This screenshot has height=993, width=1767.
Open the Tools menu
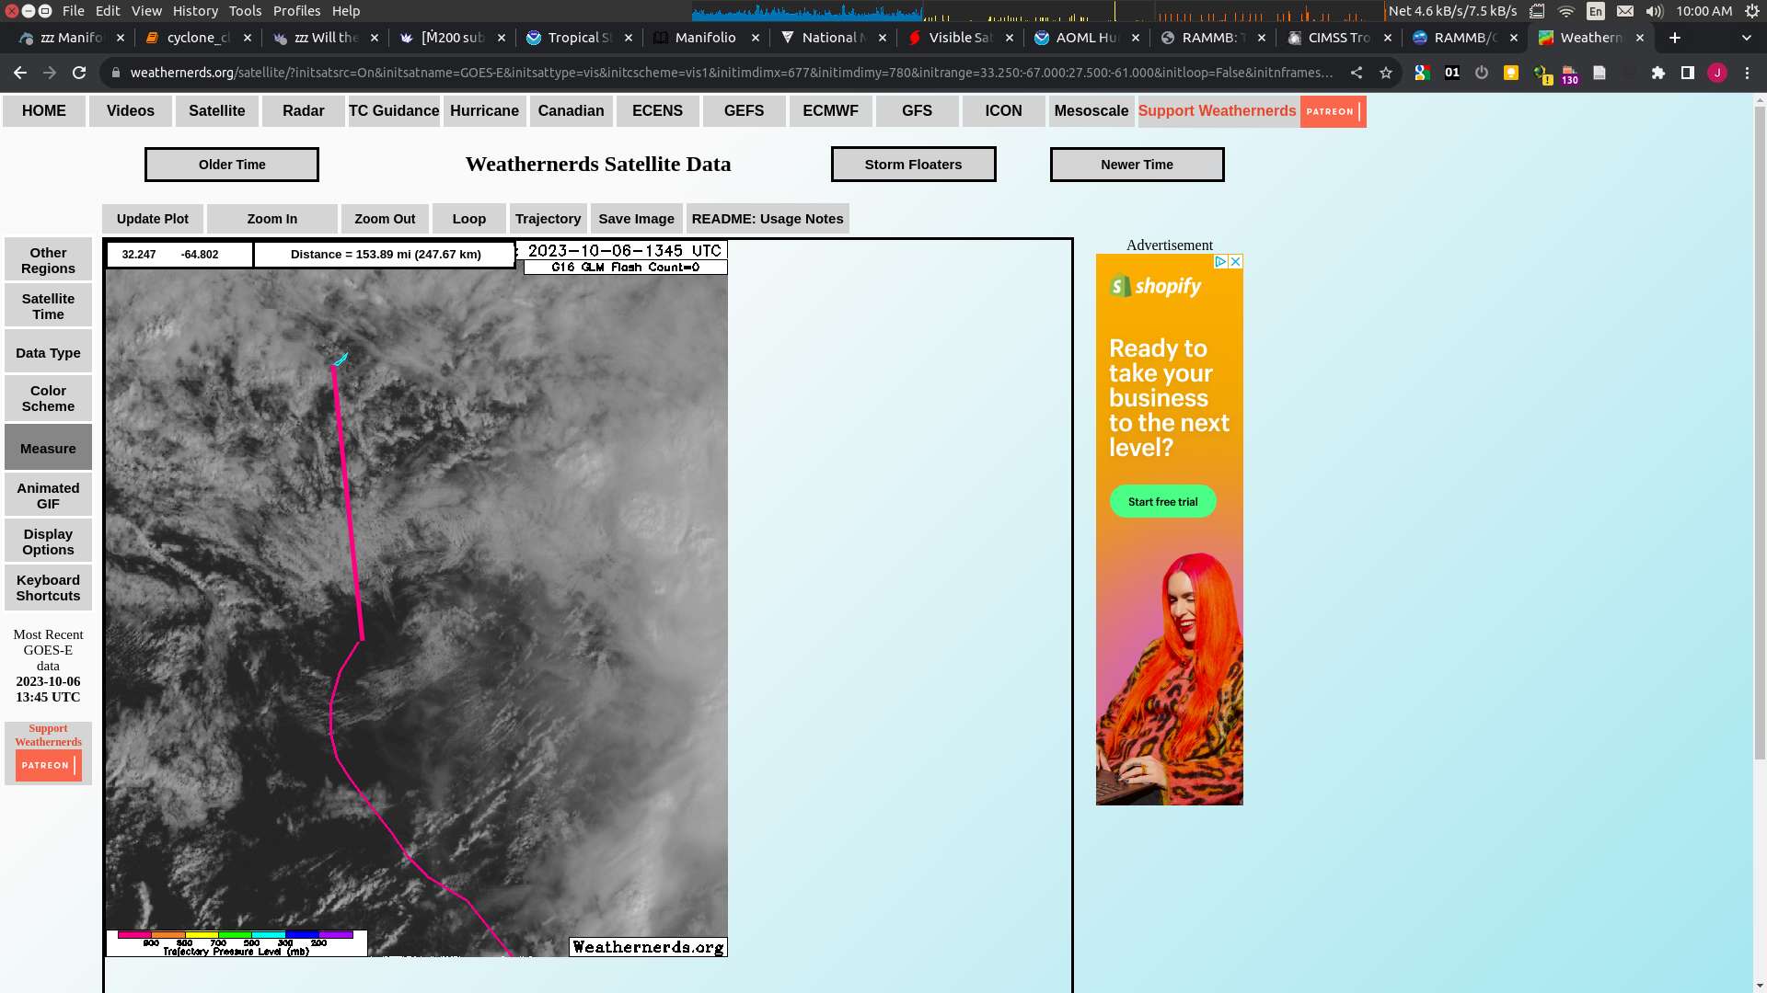pyautogui.click(x=245, y=11)
